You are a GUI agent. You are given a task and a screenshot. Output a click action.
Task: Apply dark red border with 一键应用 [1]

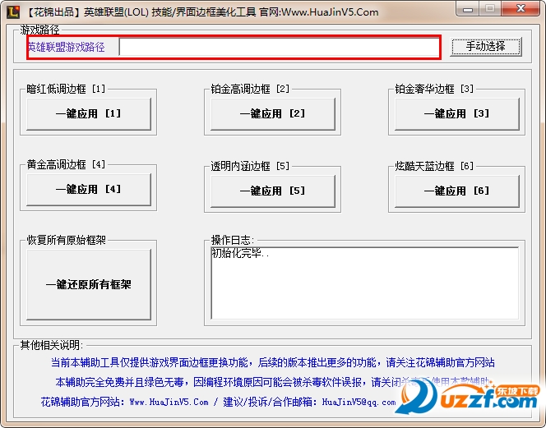(89, 114)
